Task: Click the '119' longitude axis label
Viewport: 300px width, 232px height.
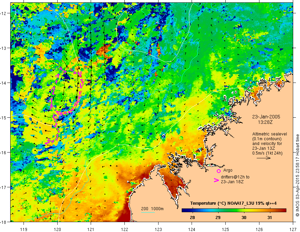Action: tap(24, 229)
